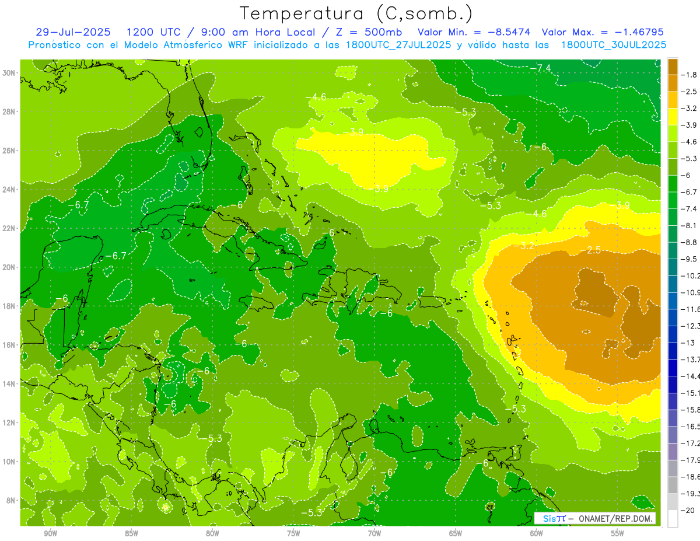Screen dimensions: 700x541
Task: Click the valid-until time '1800UTC_30JUL2025'
Action: click(614, 44)
